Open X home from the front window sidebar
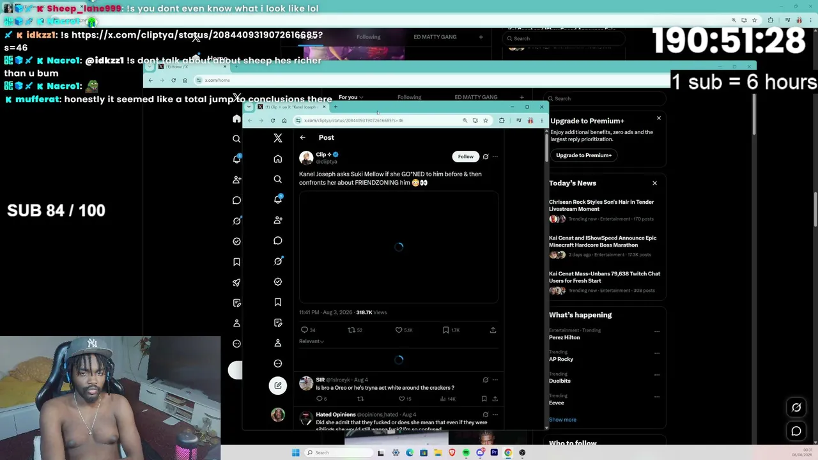The width and height of the screenshot is (818, 460). 277,159
